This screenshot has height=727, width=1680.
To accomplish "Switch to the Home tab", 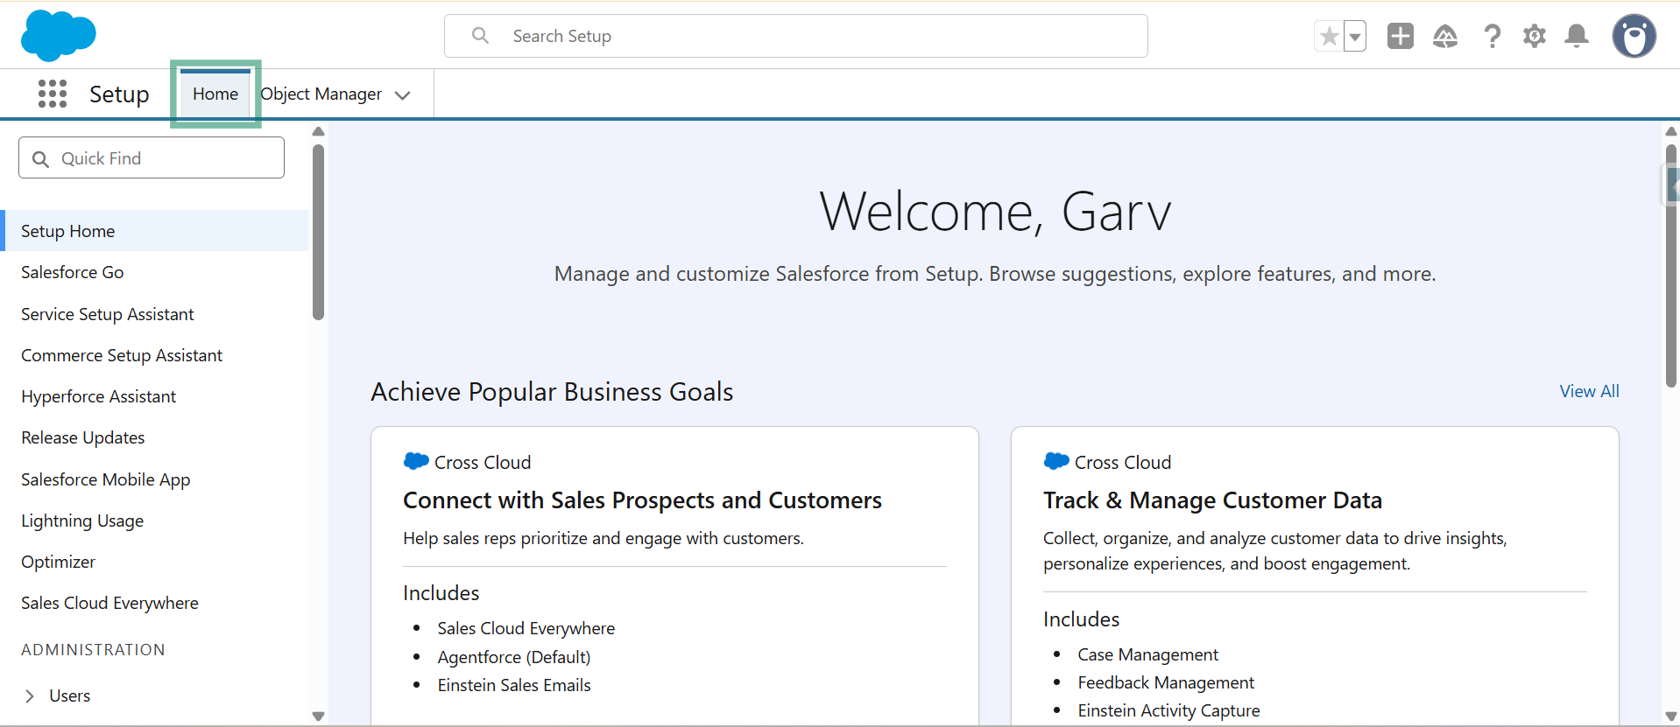I will tap(215, 94).
